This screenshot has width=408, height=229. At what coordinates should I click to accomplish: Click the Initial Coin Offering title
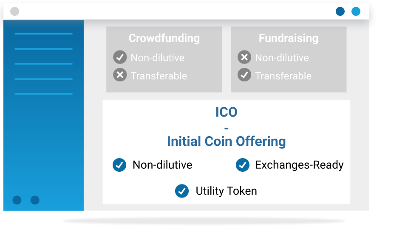click(227, 142)
